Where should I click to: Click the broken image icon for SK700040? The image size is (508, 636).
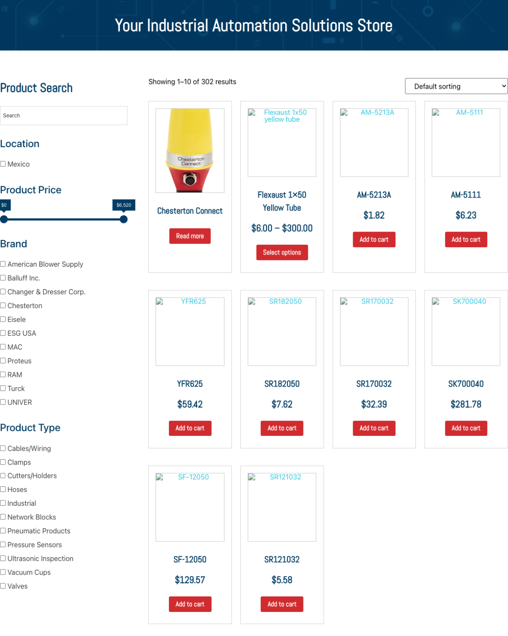coord(436,301)
